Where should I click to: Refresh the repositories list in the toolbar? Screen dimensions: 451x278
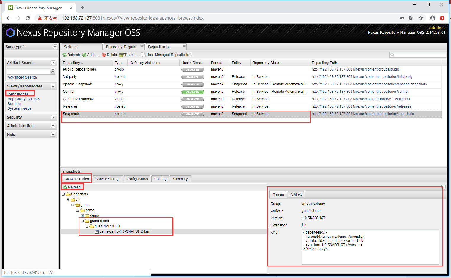tap(71, 55)
